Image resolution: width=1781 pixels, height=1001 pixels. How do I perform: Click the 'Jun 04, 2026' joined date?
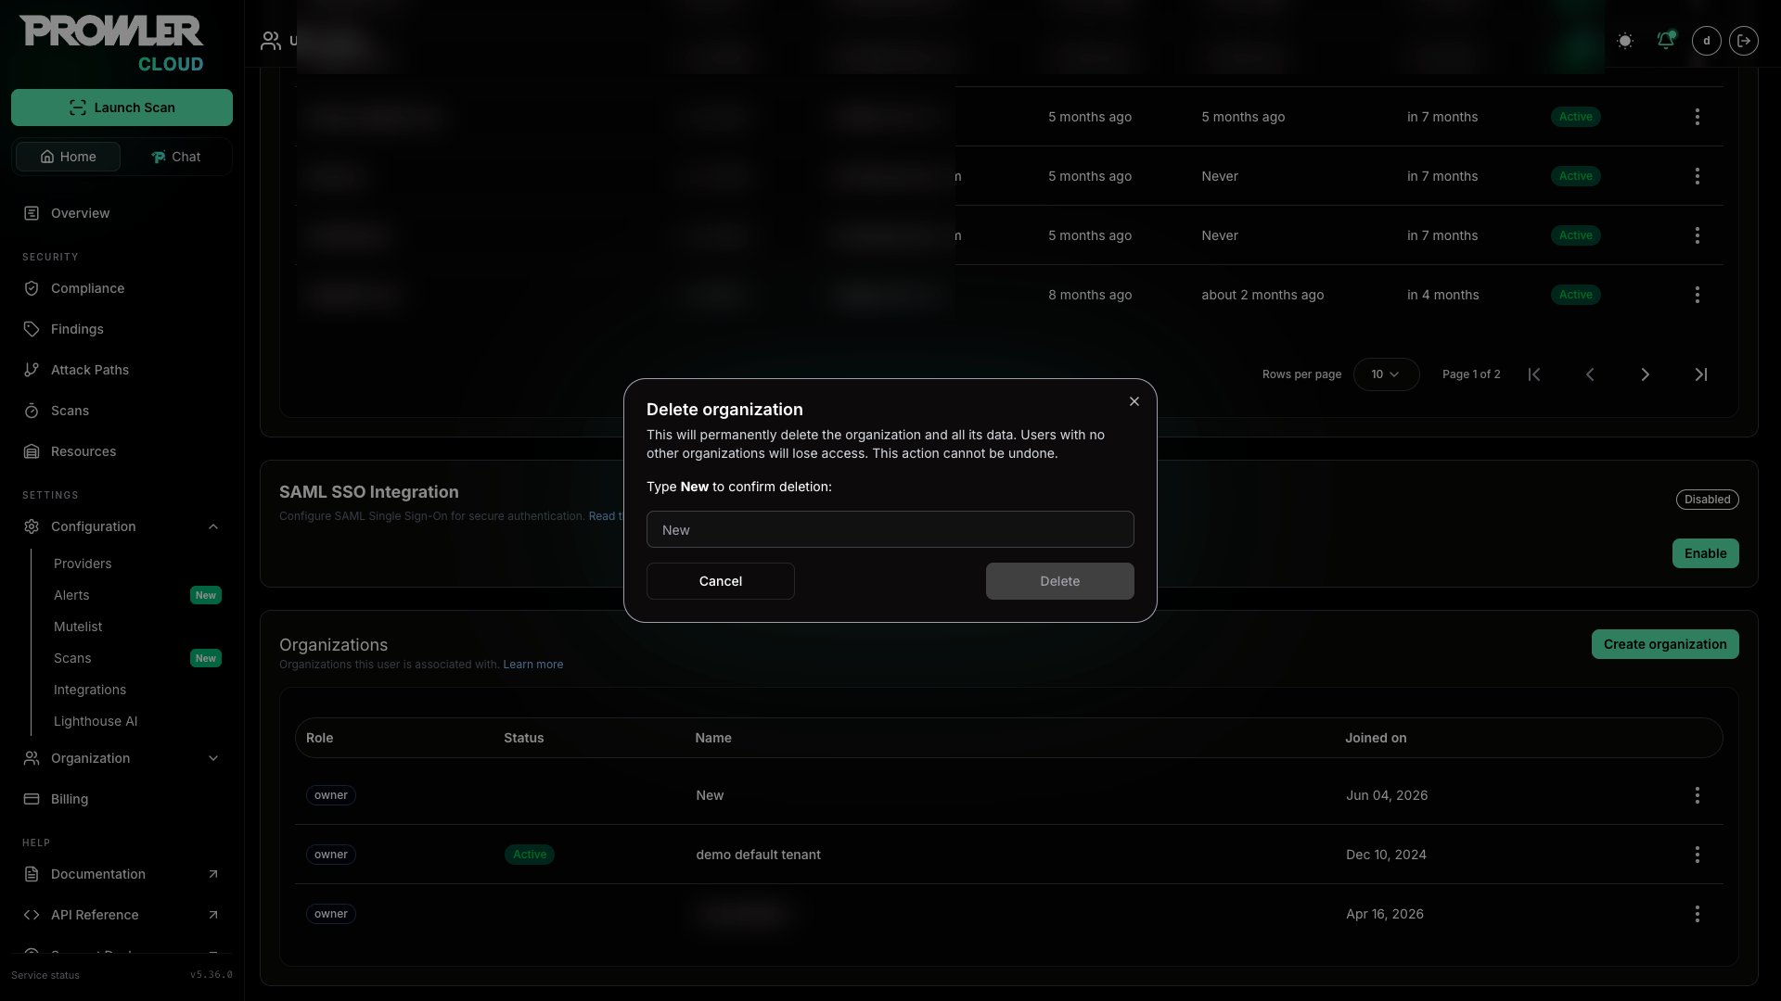click(x=1387, y=795)
